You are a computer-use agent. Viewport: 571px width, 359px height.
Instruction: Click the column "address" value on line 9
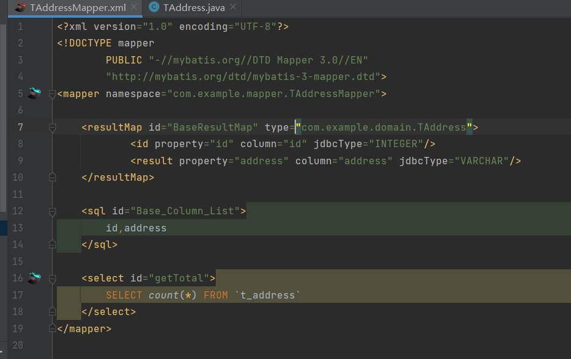coord(365,161)
